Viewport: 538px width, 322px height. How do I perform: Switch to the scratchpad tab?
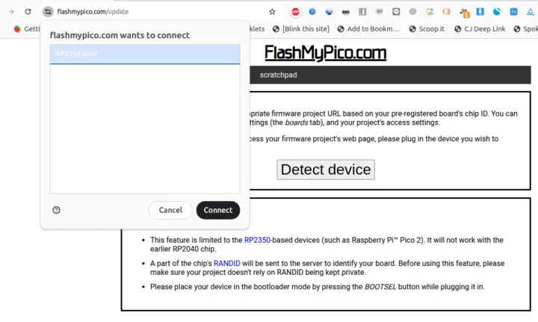(279, 75)
